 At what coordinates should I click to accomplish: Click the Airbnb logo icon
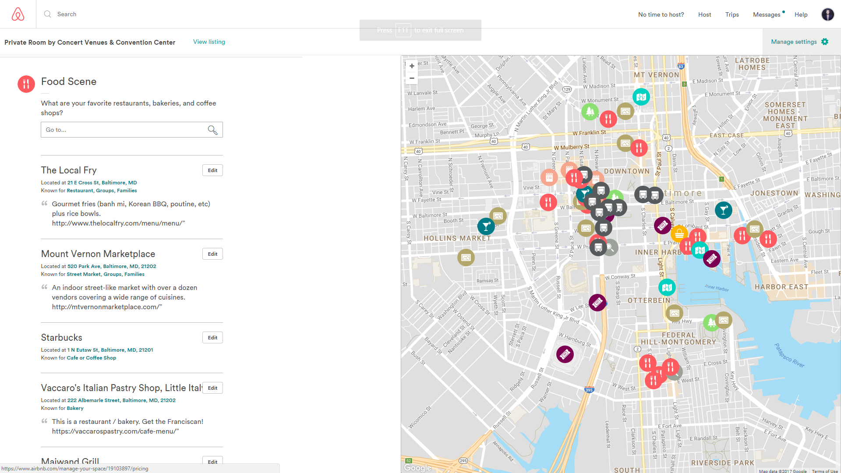point(18,14)
